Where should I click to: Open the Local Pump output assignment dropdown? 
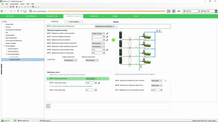[71, 60]
